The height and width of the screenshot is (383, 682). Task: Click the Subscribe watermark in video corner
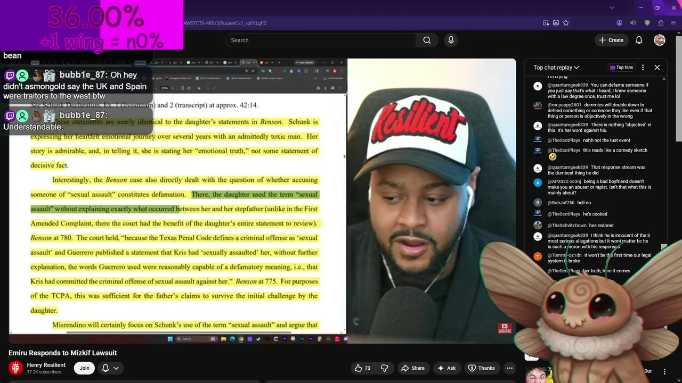[x=505, y=328]
